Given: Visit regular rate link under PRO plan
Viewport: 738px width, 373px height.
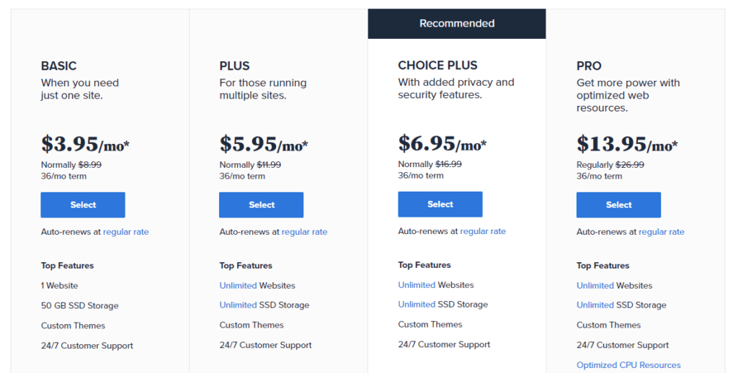Looking at the screenshot, I should (x=661, y=232).
